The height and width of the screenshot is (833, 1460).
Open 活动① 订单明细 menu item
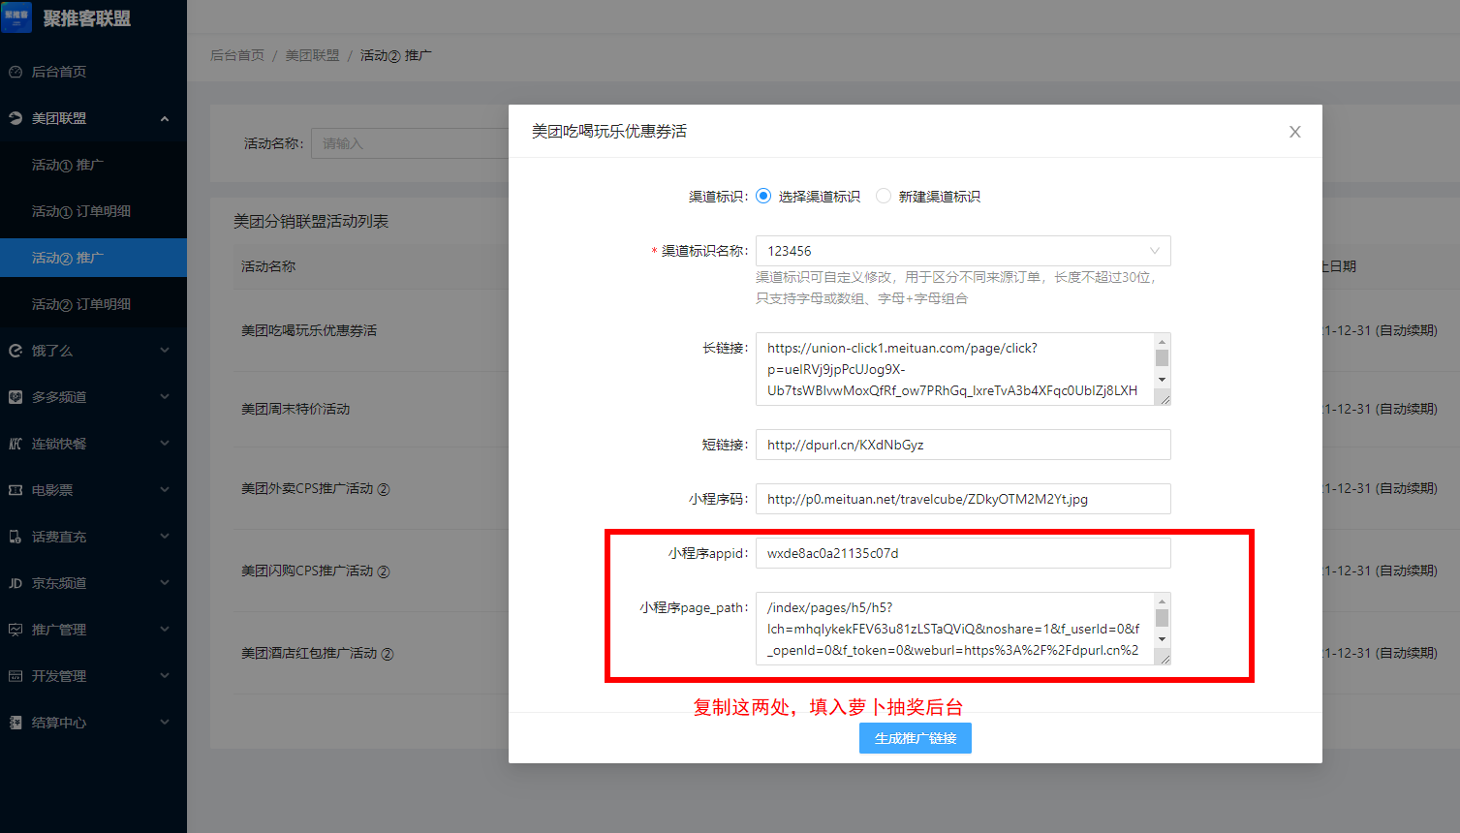pos(93,211)
